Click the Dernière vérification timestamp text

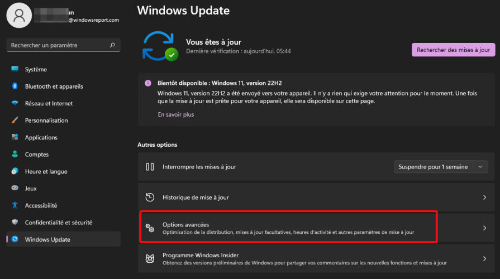pos(238,51)
